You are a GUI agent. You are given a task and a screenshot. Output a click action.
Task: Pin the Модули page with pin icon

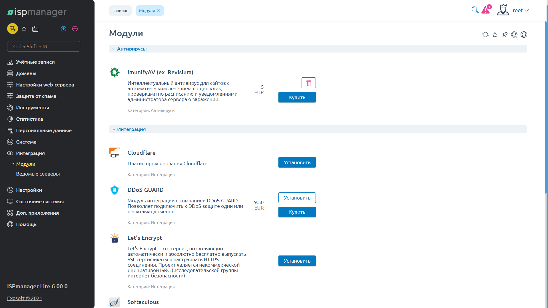pos(505,35)
